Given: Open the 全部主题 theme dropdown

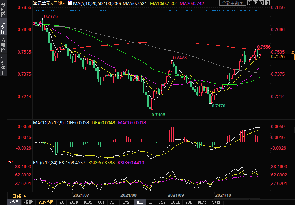Looking at the screenshot, I should (233, 3).
